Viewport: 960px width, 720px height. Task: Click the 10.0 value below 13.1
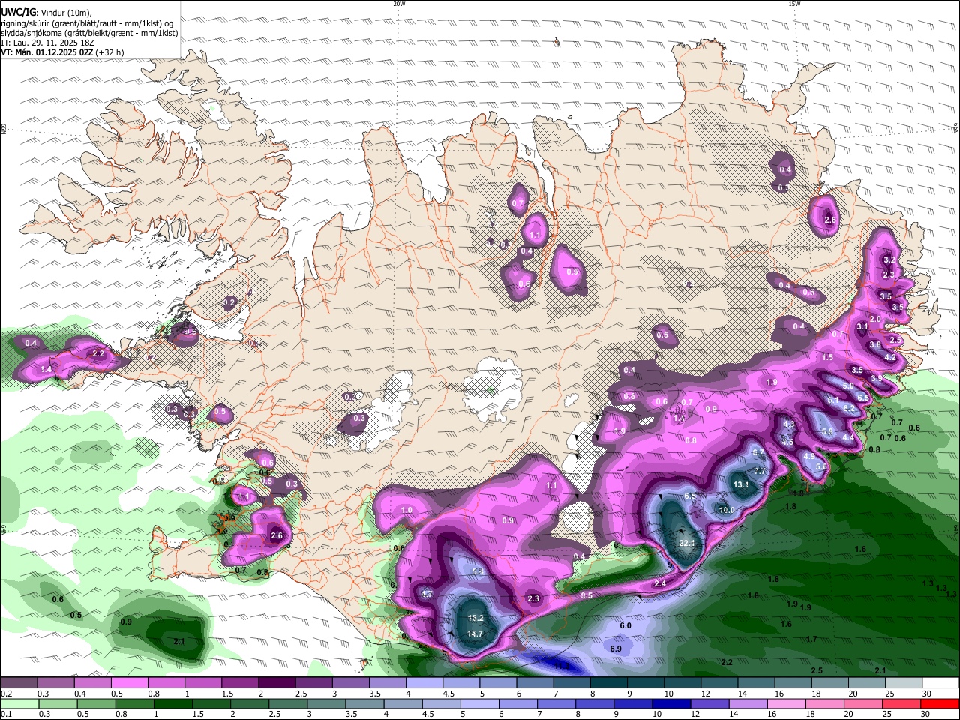[726, 511]
